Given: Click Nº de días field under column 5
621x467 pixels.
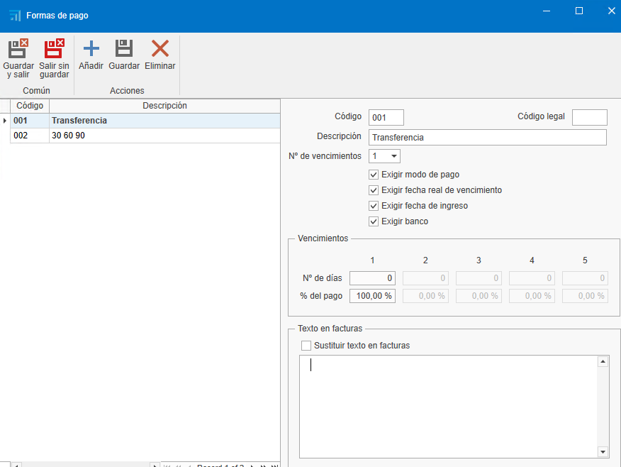Looking at the screenshot, I should tap(585, 278).
